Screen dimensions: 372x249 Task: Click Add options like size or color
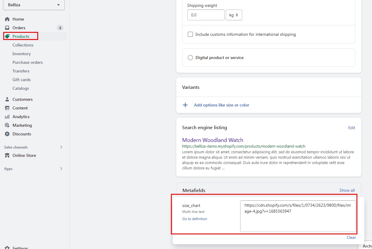(221, 105)
